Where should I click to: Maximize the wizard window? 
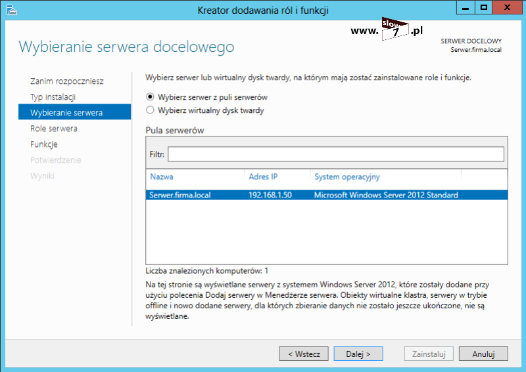483,7
